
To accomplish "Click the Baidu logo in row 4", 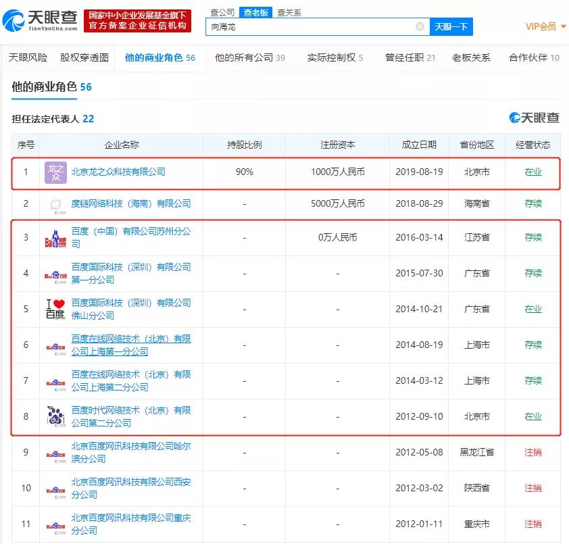I will (55, 277).
